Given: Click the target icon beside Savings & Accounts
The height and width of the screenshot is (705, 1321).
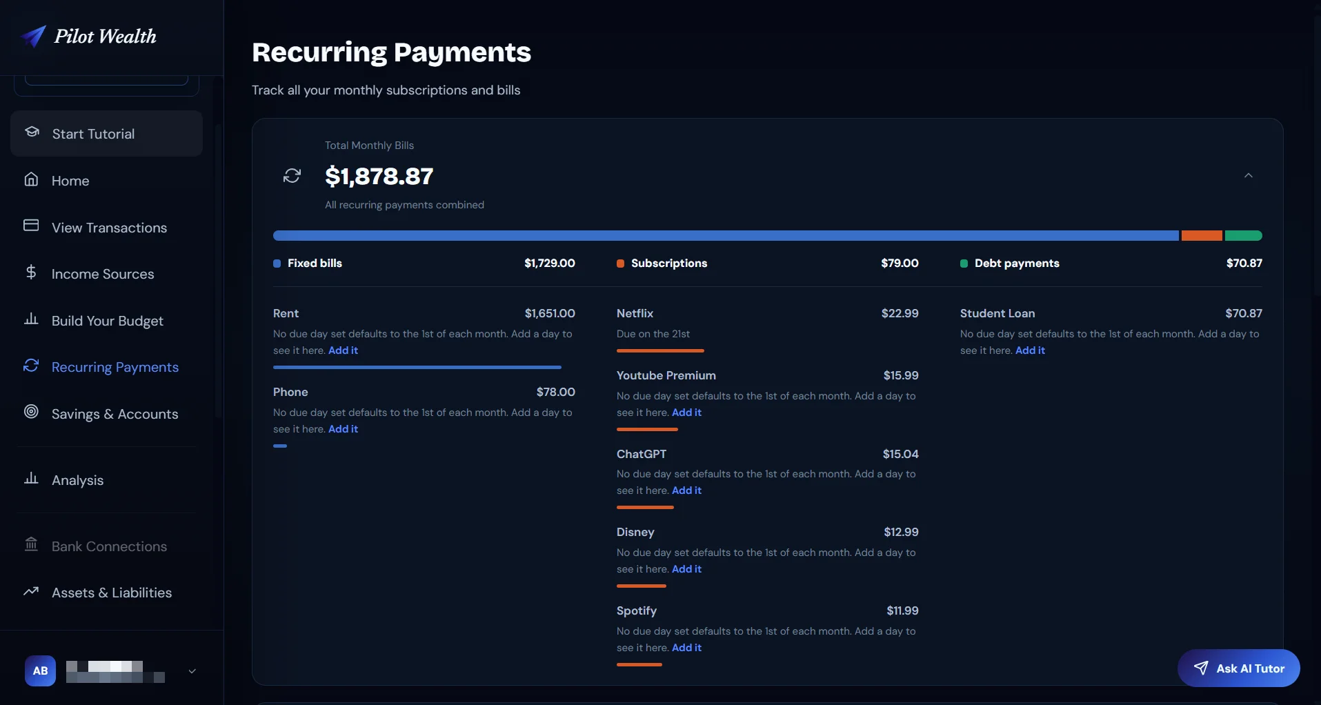Looking at the screenshot, I should 31,412.
